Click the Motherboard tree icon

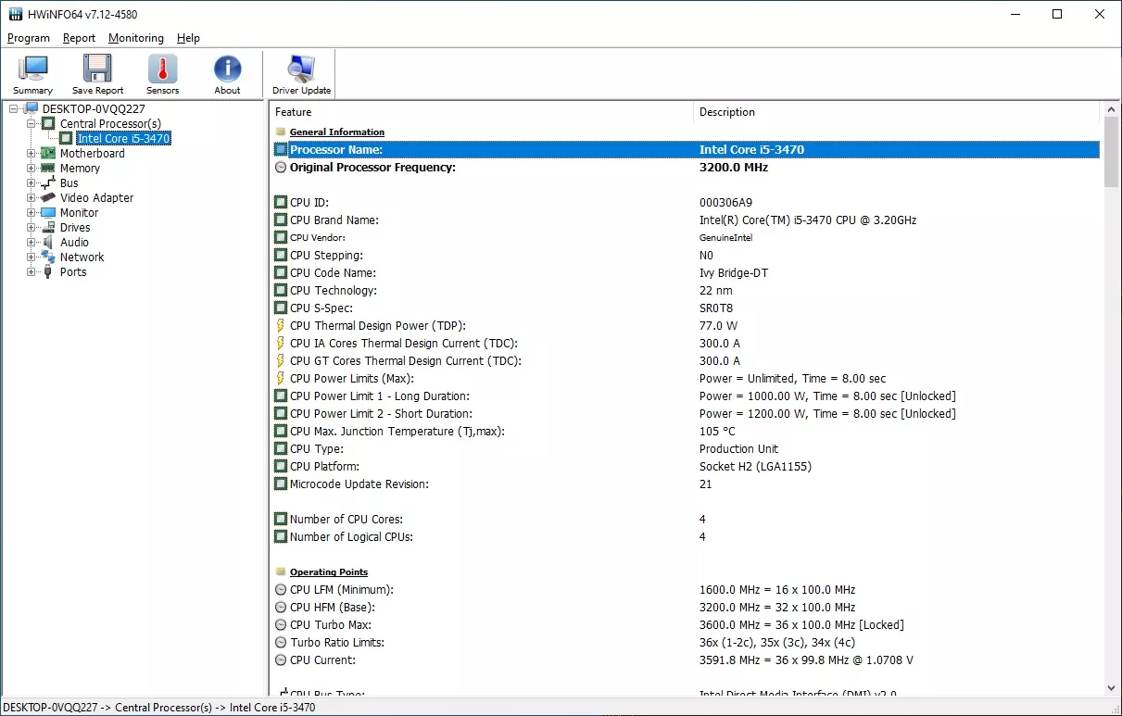[48, 154]
